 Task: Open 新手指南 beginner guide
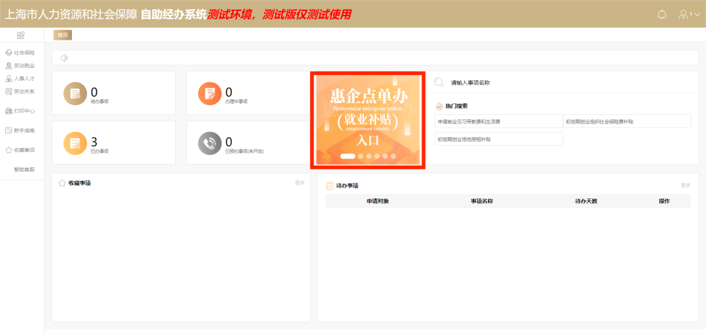click(x=20, y=131)
